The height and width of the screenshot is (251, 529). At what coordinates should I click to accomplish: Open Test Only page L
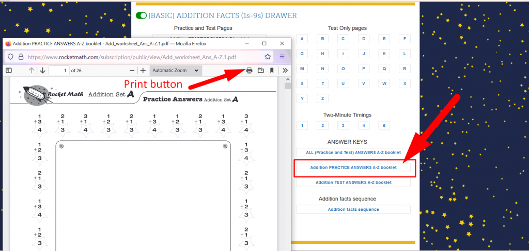404,54
